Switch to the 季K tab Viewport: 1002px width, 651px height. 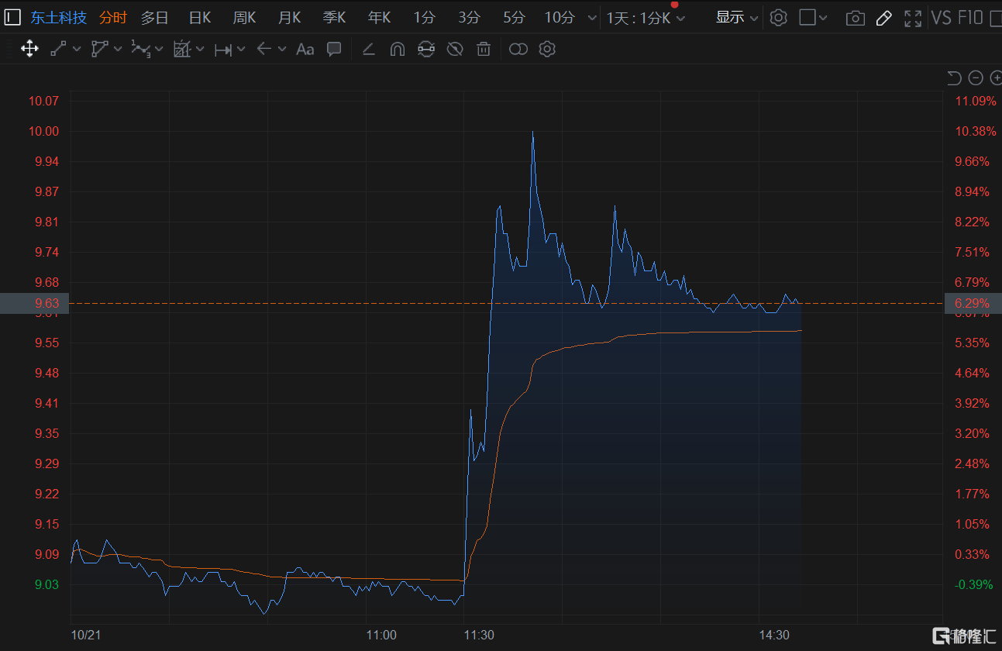[334, 18]
